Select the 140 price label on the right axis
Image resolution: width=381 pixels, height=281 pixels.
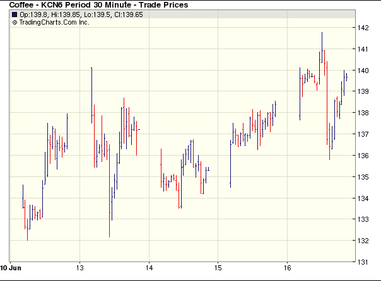[x=363, y=71]
